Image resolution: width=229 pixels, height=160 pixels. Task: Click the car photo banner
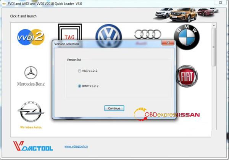pyautogui.click(x=186, y=14)
